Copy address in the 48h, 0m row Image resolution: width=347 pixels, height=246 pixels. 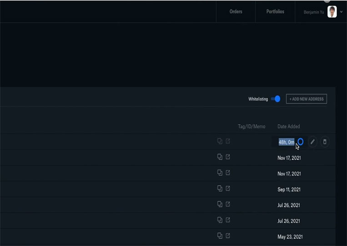pyautogui.click(x=220, y=141)
